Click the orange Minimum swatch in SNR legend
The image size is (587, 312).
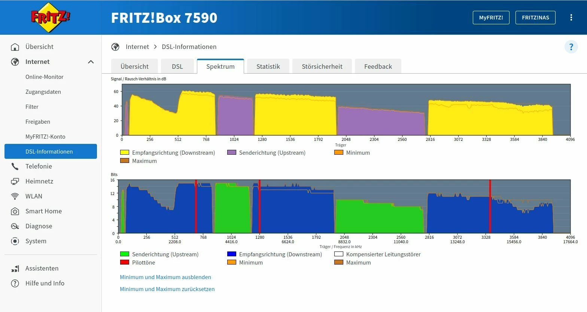coord(339,152)
